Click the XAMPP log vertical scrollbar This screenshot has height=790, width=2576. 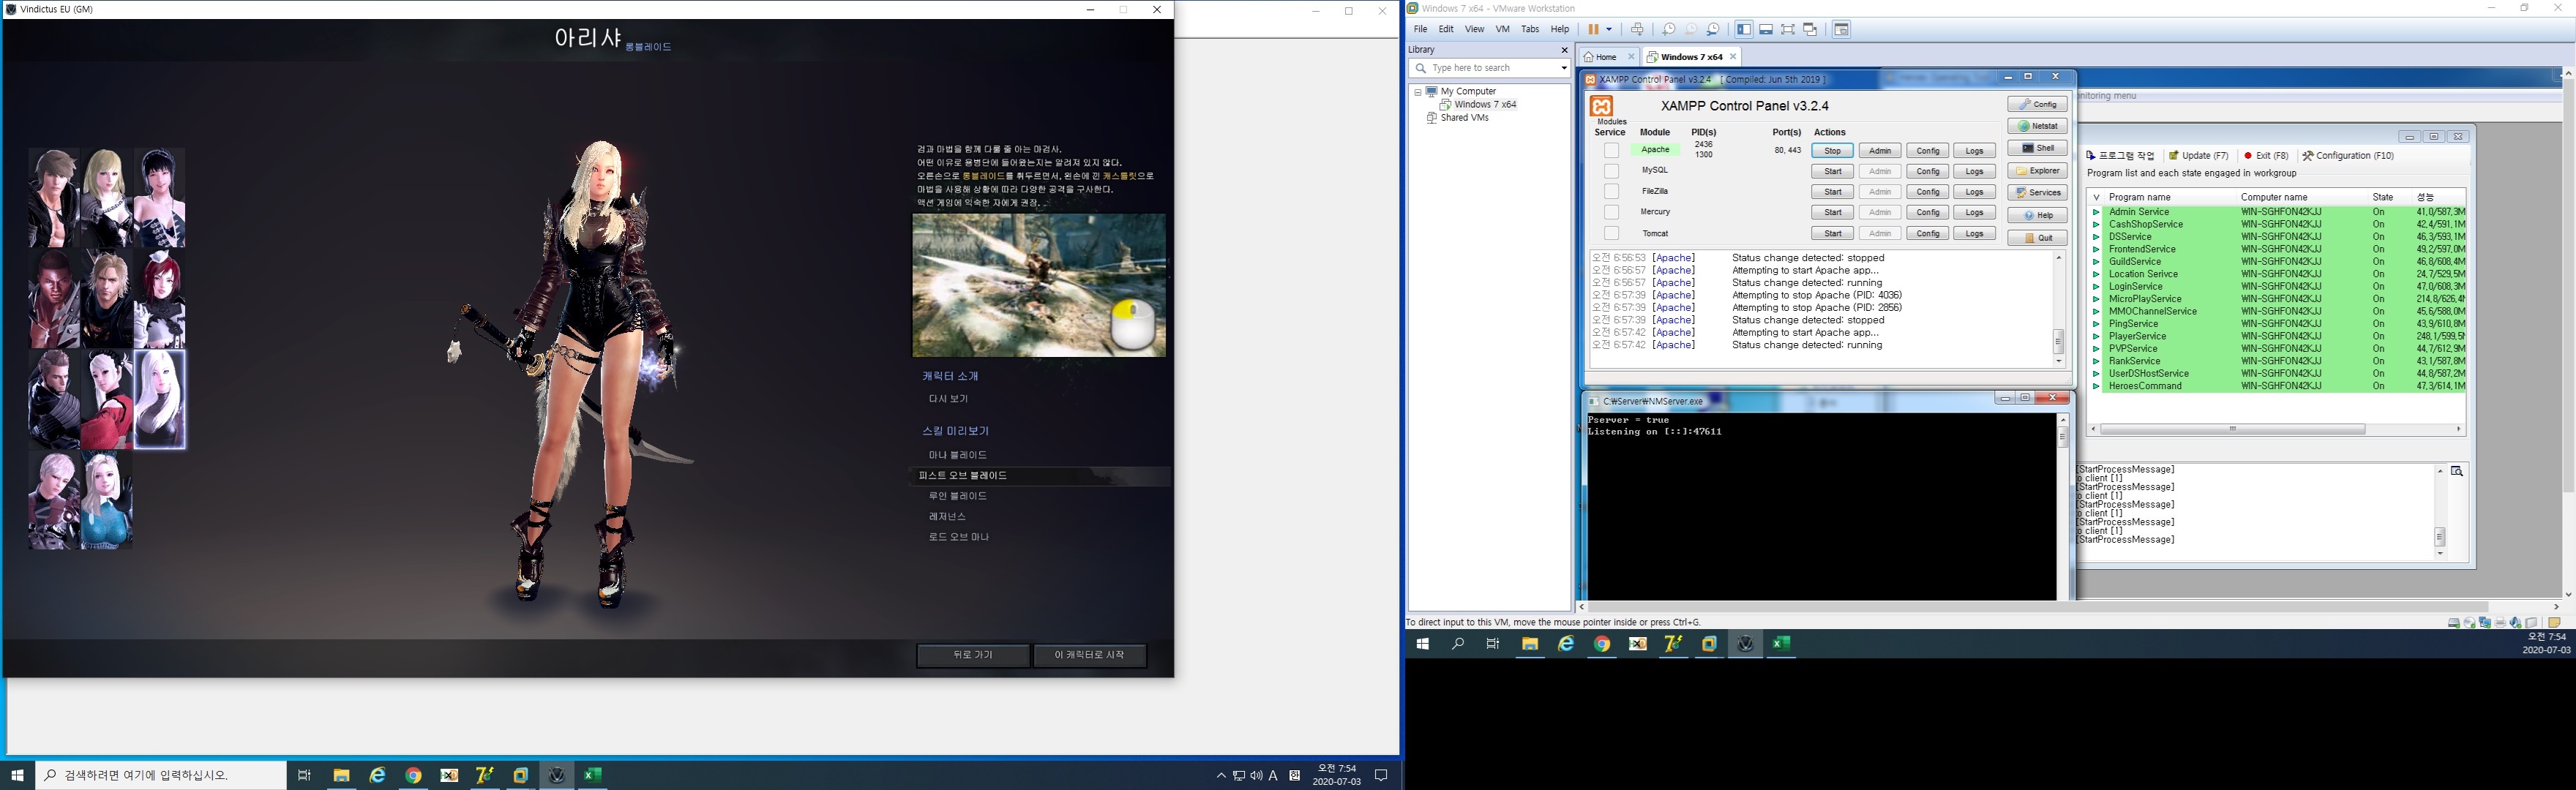coord(2058,341)
